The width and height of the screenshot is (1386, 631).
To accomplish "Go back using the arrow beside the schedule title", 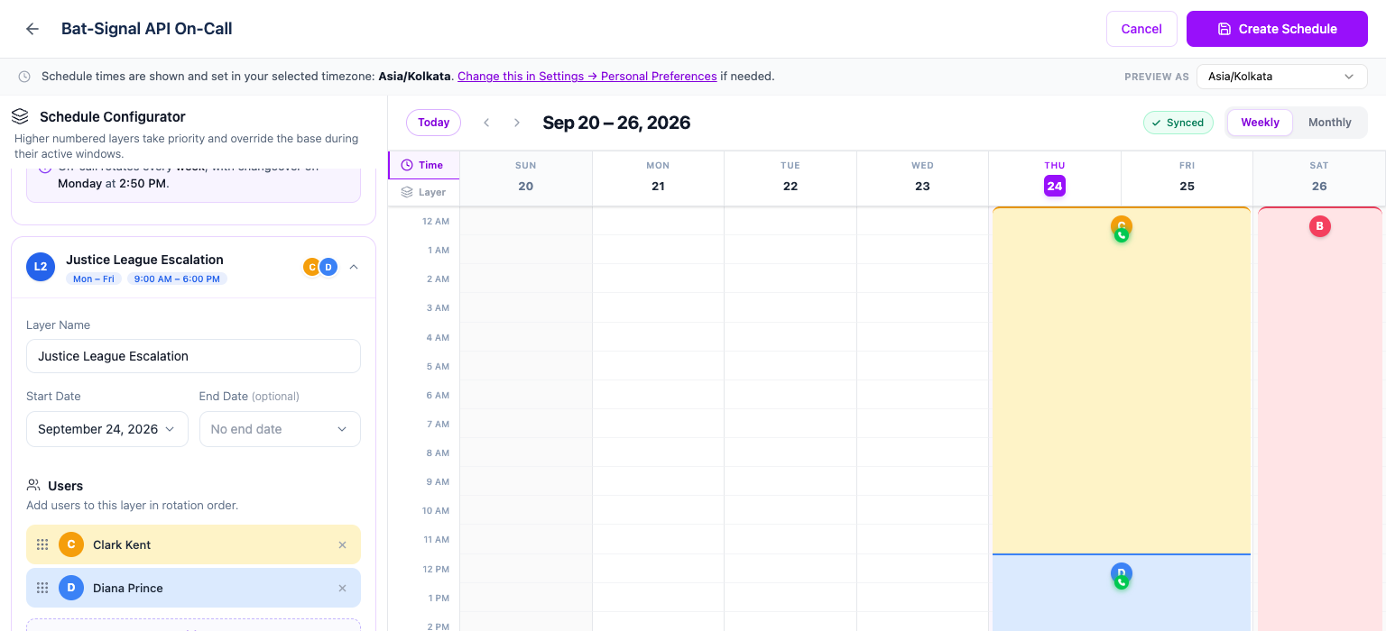I will (x=32, y=29).
